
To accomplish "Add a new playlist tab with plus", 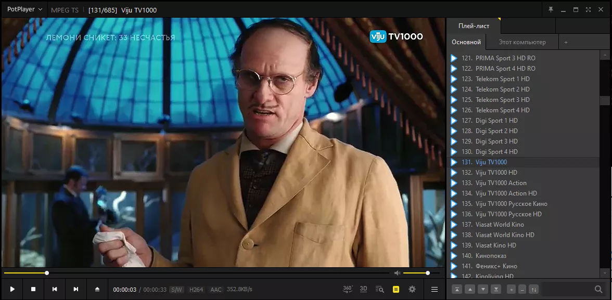I will (566, 42).
